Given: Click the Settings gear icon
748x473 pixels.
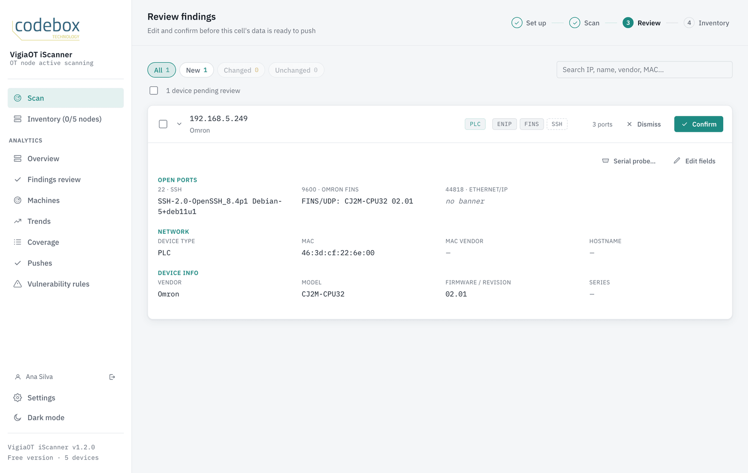Looking at the screenshot, I should click(18, 398).
